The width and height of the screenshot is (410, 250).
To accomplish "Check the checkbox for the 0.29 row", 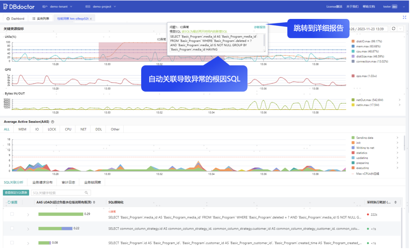I will [x=12, y=214].
